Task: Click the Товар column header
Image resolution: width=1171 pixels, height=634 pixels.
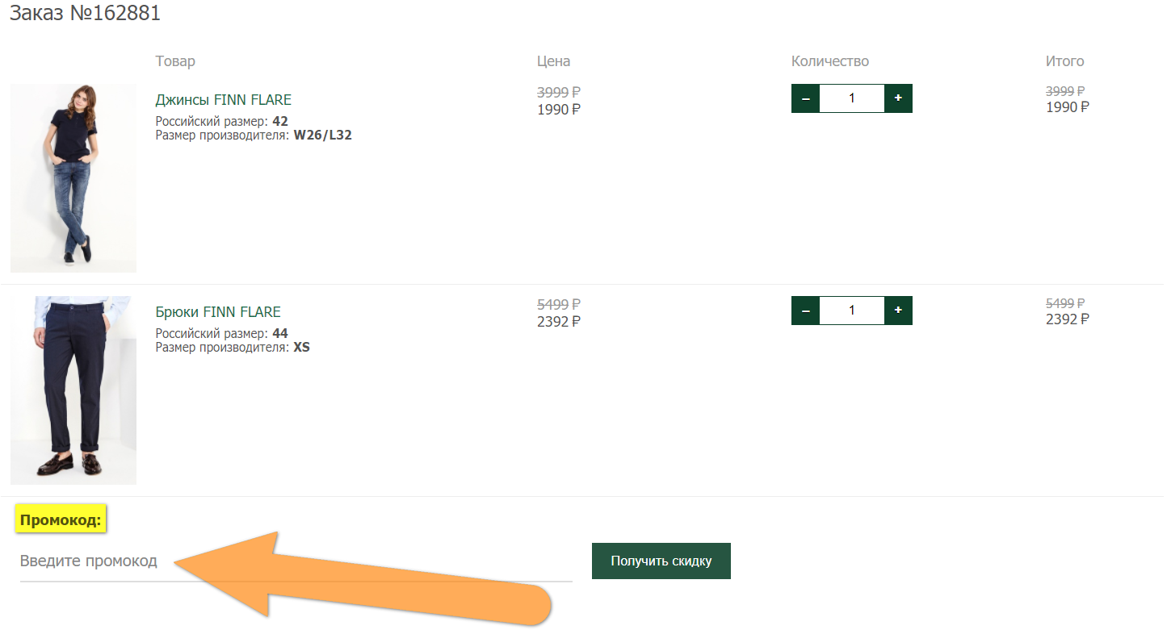Action: pyautogui.click(x=175, y=61)
